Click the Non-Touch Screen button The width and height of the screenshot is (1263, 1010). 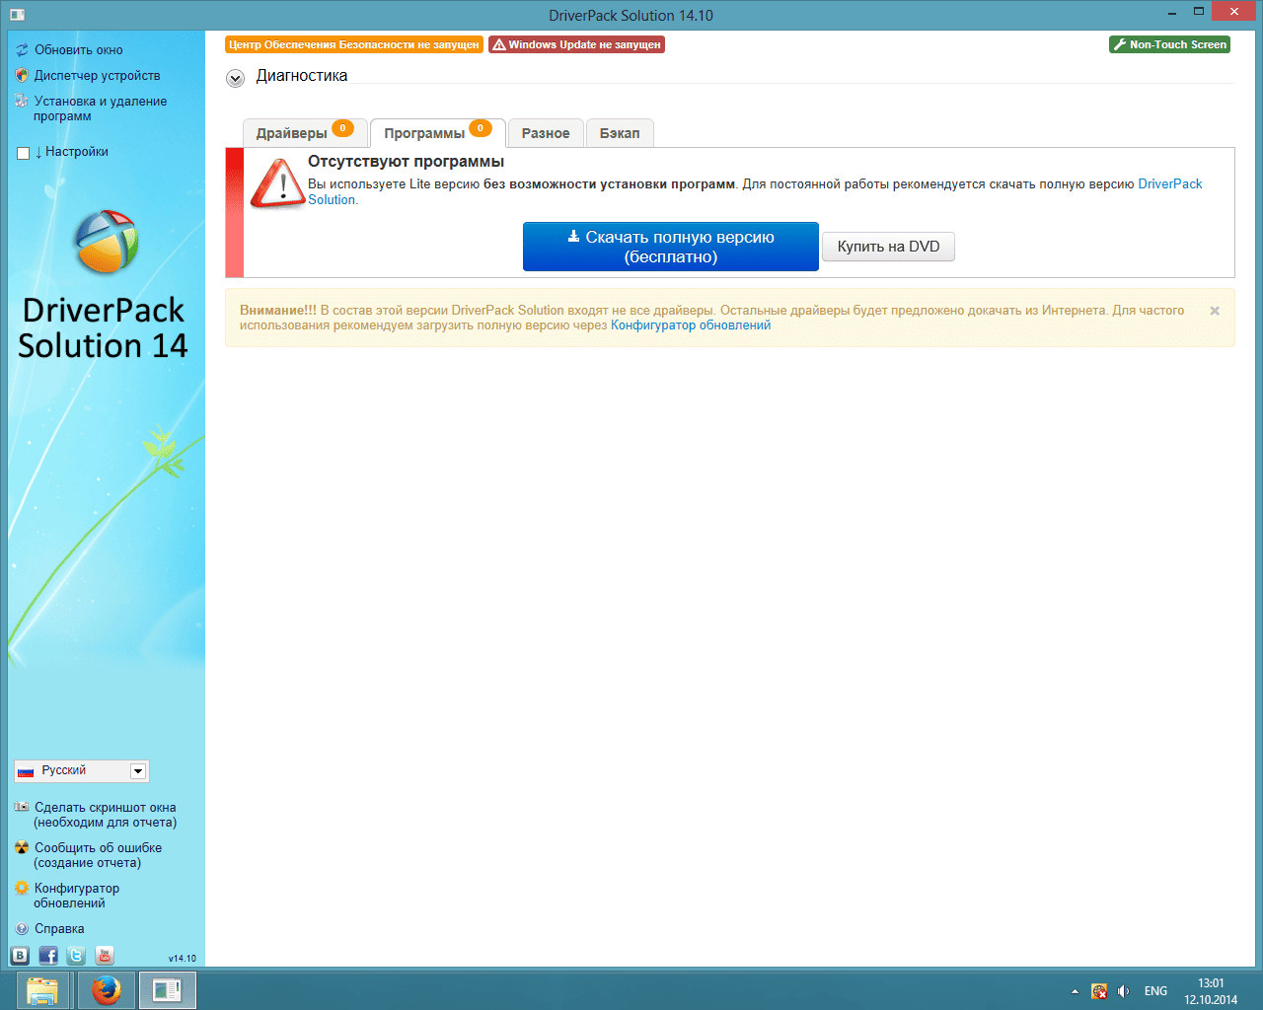click(1169, 44)
